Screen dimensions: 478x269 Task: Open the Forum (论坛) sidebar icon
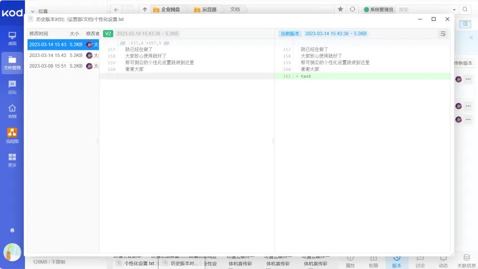click(12, 87)
